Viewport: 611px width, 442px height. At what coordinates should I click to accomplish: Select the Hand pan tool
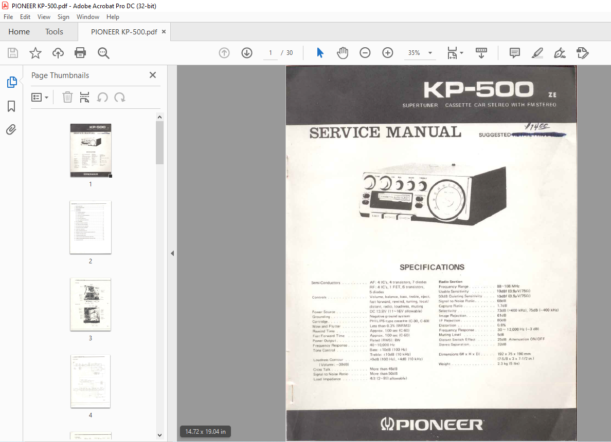coord(343,53)
